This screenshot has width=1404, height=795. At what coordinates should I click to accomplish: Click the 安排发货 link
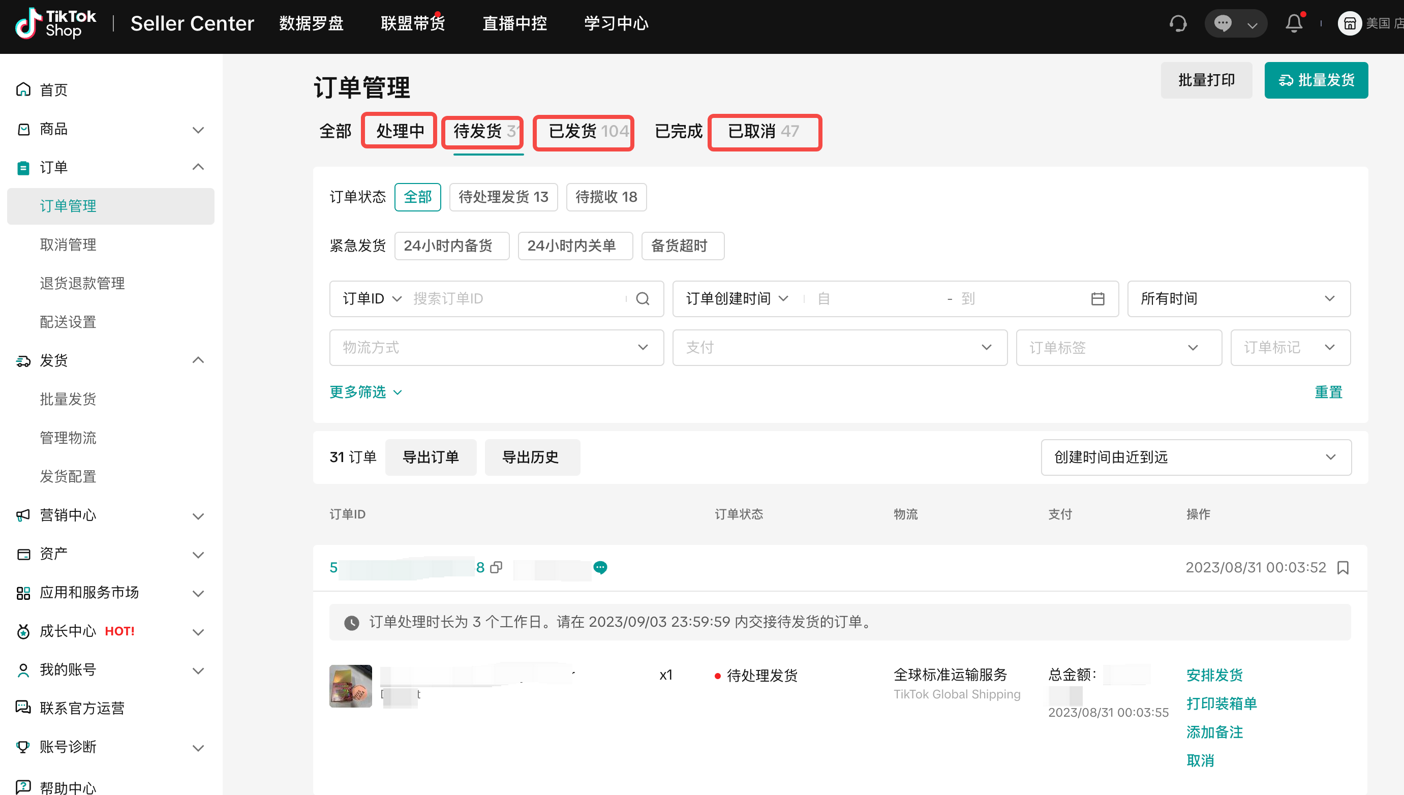coord(1214,675)
